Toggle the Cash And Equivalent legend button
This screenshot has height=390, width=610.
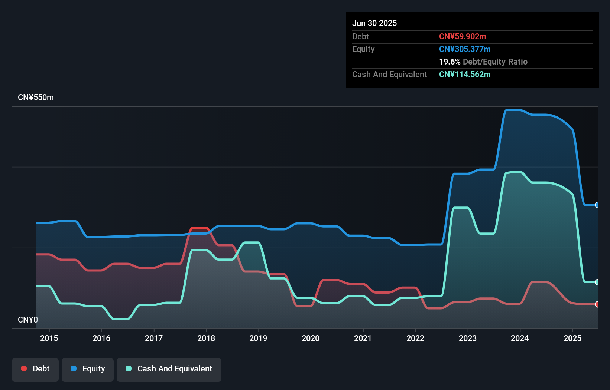click(x=169, y=369)
